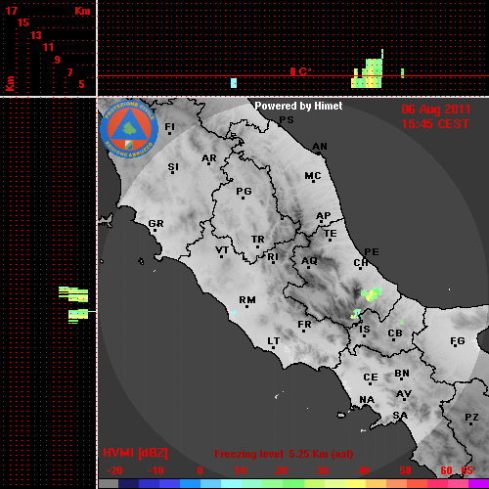Click the CB city label
This screenshot has width=489, height=489.
pos(395,333)
